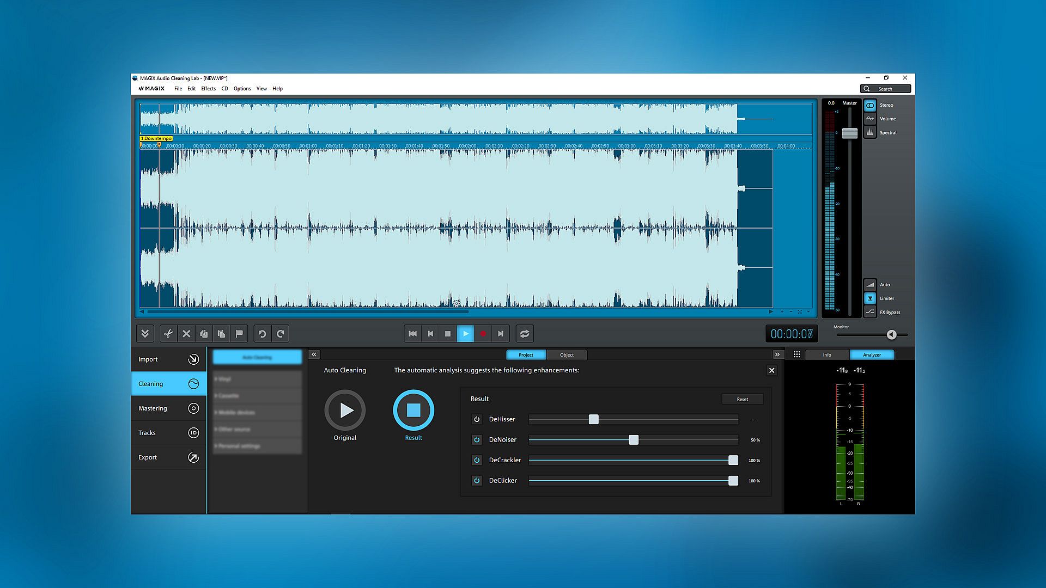Switch to Stereo waveform view icon
Image resolution: width=1046 pixels, height=588 pixels.
[870, 105]
